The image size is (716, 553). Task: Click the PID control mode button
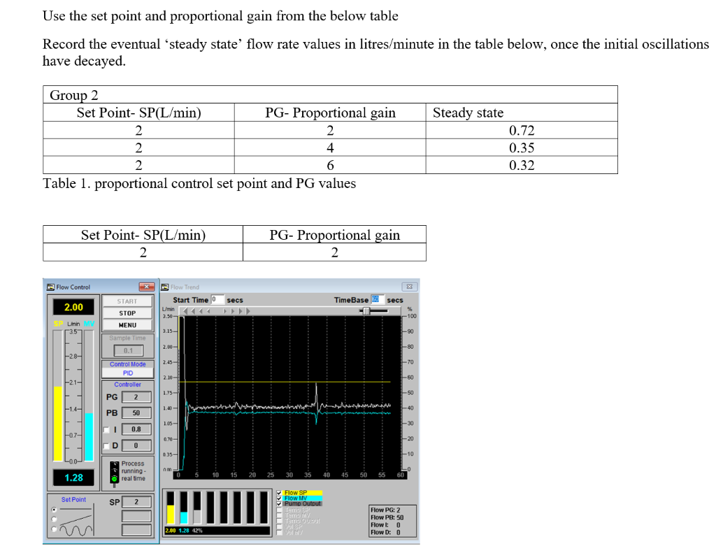pyautogui.click(x=127, y=373)
